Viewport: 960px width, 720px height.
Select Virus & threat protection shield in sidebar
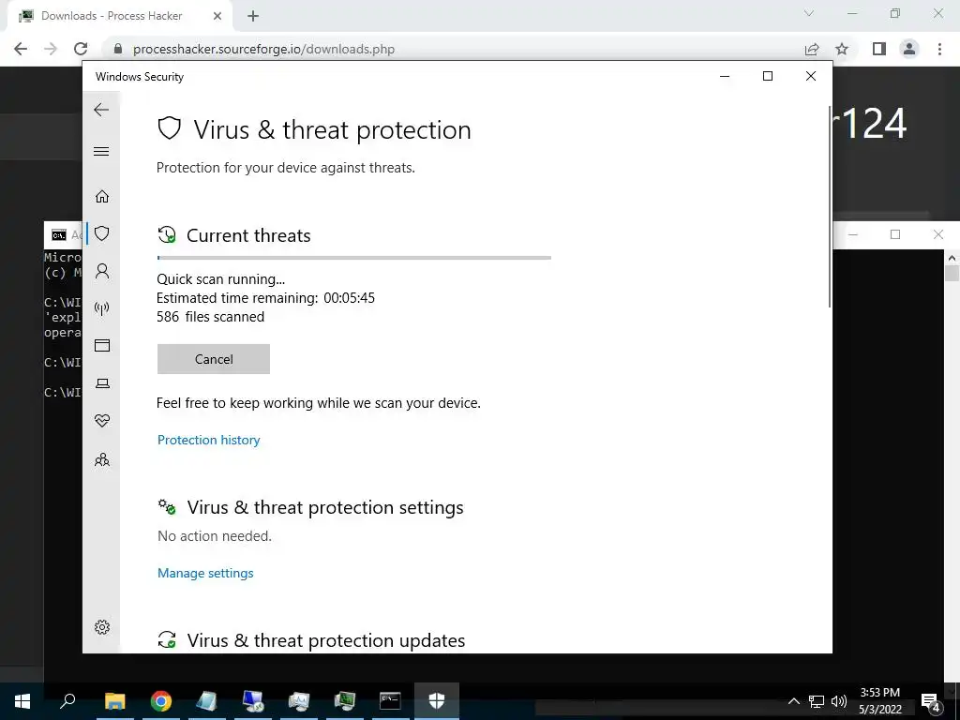click(102, 233)
